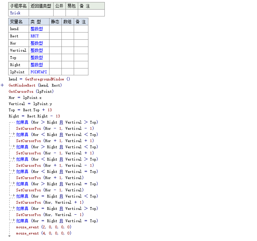257x241 pixels.
Task: Click the mouse_event (2, 0, 0, 0, 0) line
Action: point(44,227)
